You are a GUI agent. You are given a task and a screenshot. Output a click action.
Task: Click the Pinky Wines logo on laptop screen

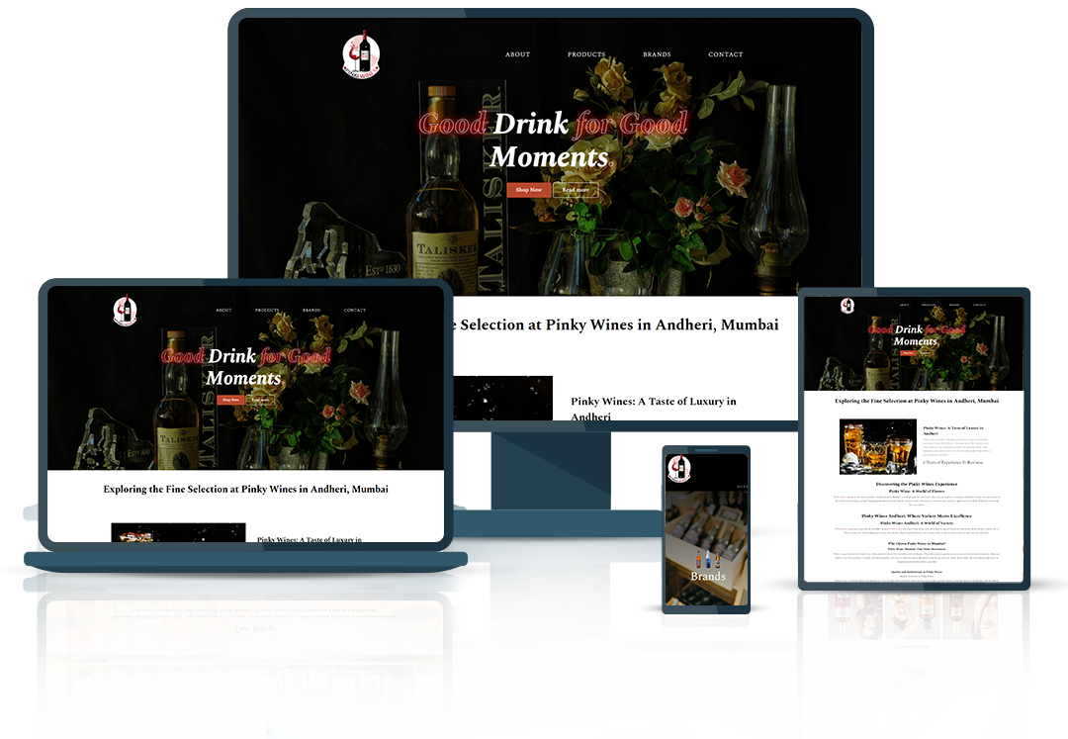(125, 310)
